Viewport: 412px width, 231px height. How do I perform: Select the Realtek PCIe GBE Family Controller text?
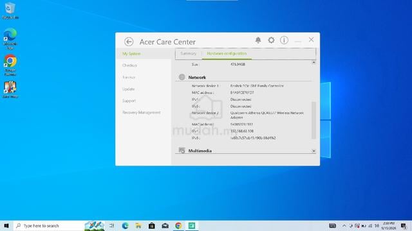[257, 85]
